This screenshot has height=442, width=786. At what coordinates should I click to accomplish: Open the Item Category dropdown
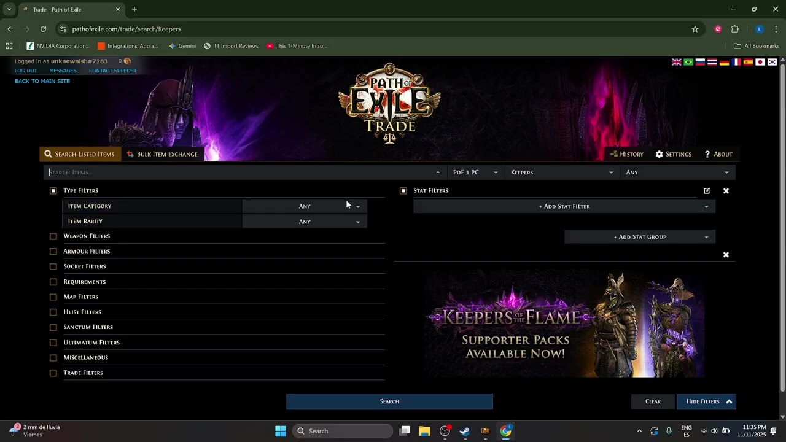(x=305, y=206)
